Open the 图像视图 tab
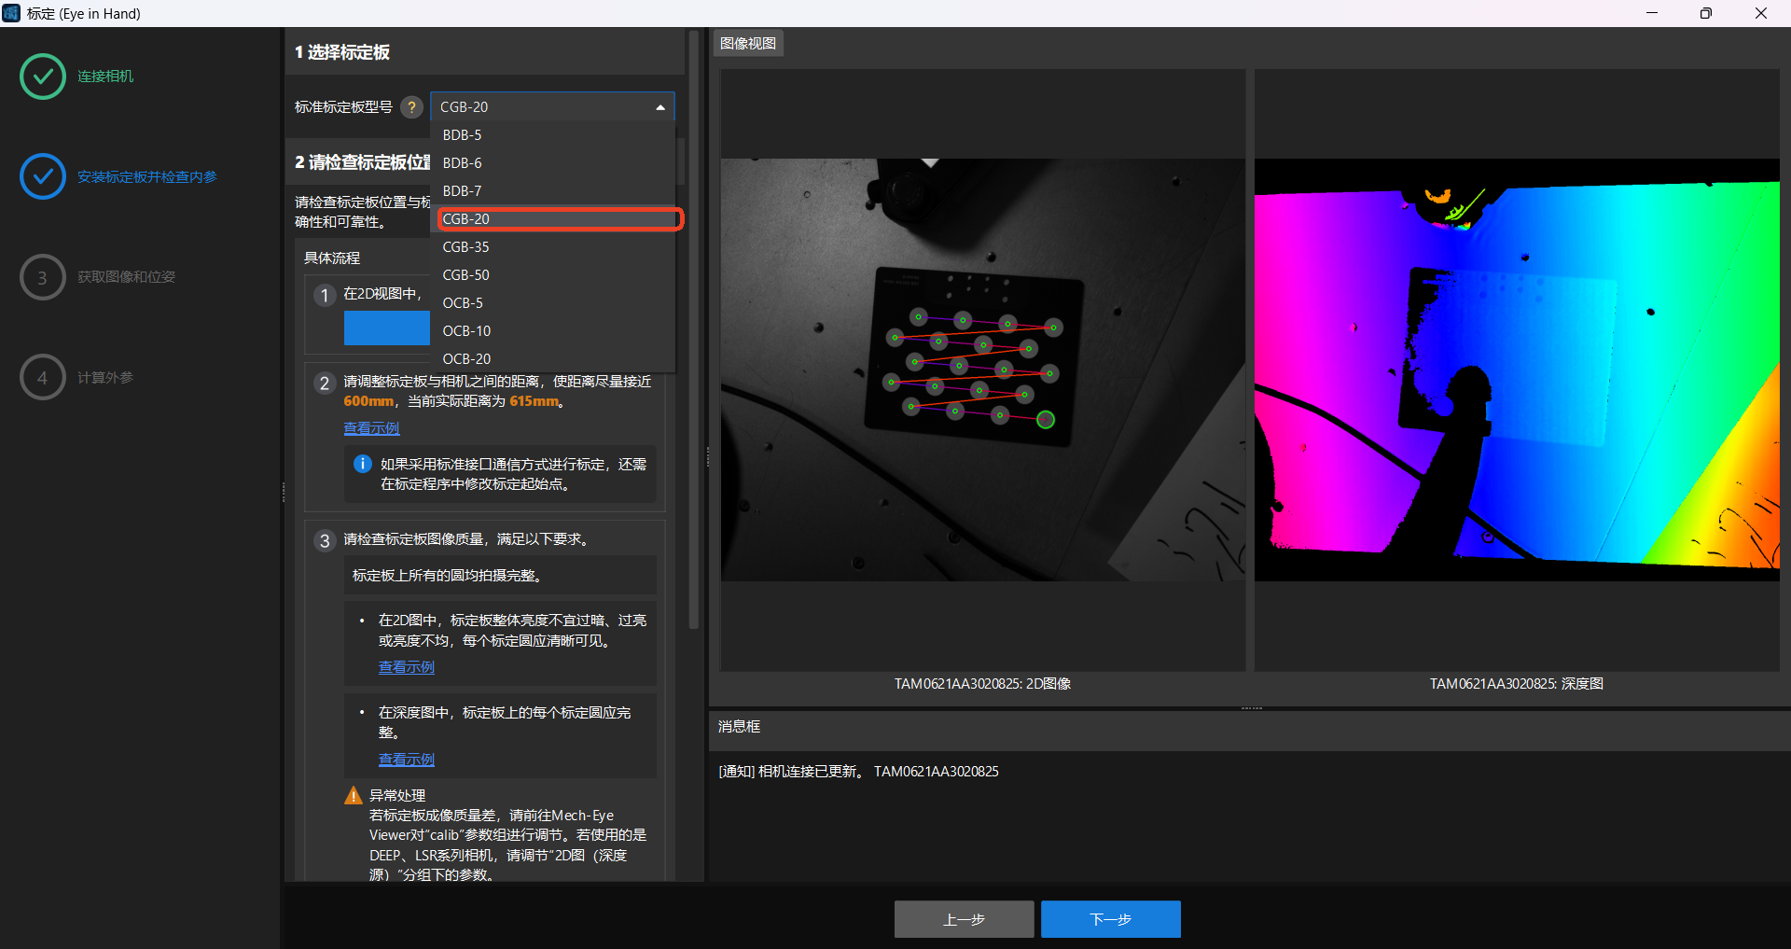 coord(747,44)
